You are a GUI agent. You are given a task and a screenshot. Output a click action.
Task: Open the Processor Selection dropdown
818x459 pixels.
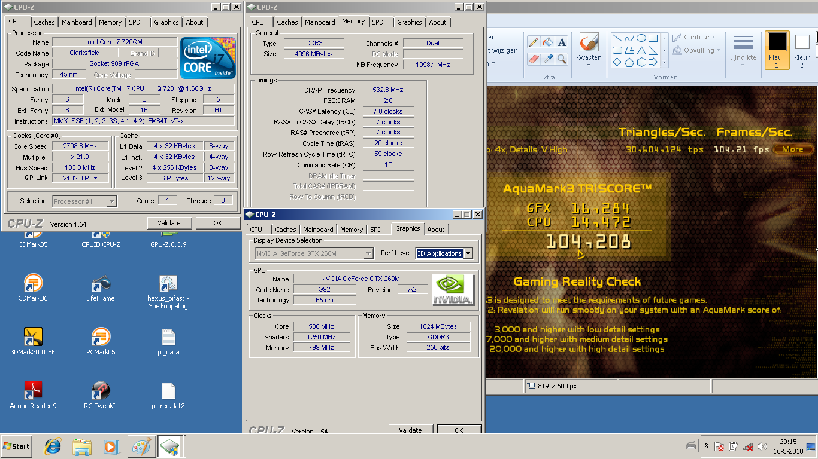111,201
